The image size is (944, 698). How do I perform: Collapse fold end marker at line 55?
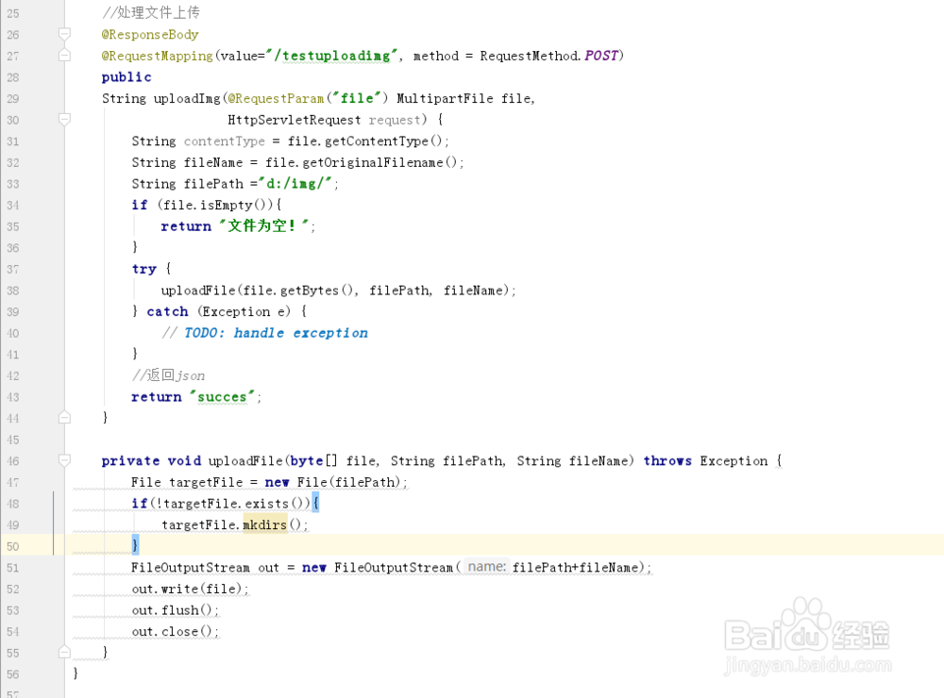pos(64,652)
